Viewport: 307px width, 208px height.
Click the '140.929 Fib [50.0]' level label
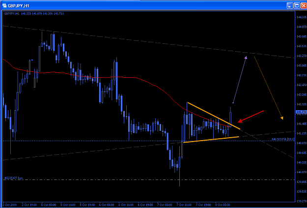click(283, 139)
